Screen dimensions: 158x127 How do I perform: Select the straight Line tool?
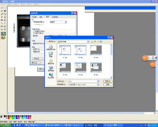tap(2, 23)
